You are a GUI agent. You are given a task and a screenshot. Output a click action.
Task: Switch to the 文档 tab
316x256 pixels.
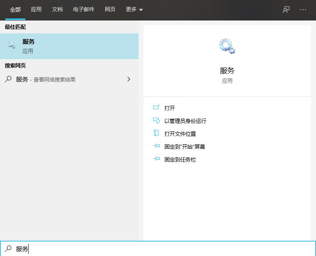(57, 10)
